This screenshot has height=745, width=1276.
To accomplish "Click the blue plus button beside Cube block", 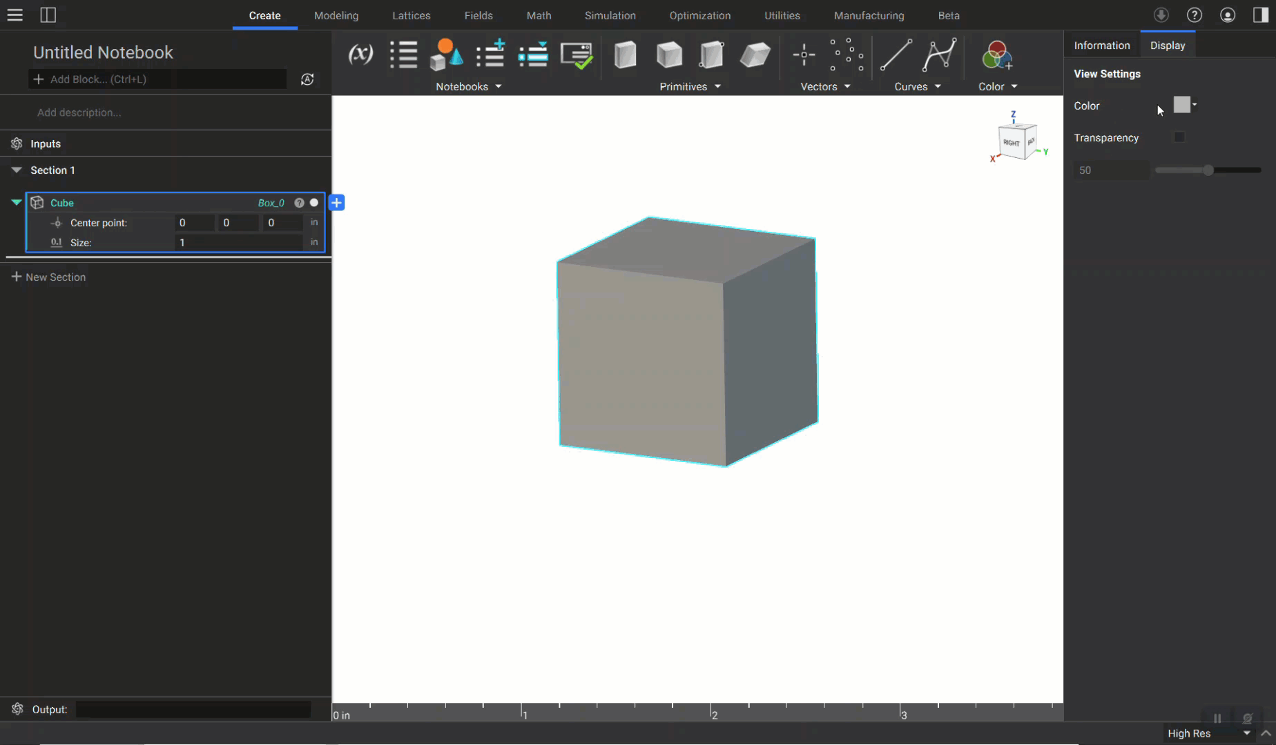I will tap(337, 203).
